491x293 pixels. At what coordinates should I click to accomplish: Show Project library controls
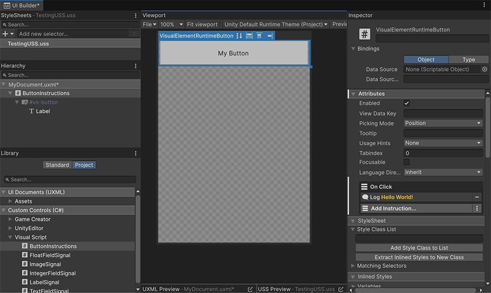[84, 165]
